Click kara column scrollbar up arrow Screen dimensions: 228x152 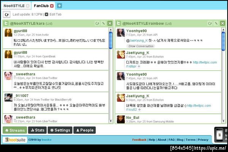(x=111, y=29)
